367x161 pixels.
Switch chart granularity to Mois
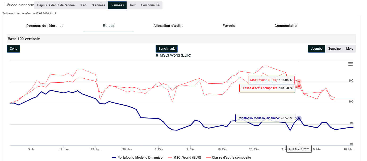[349, 49]
